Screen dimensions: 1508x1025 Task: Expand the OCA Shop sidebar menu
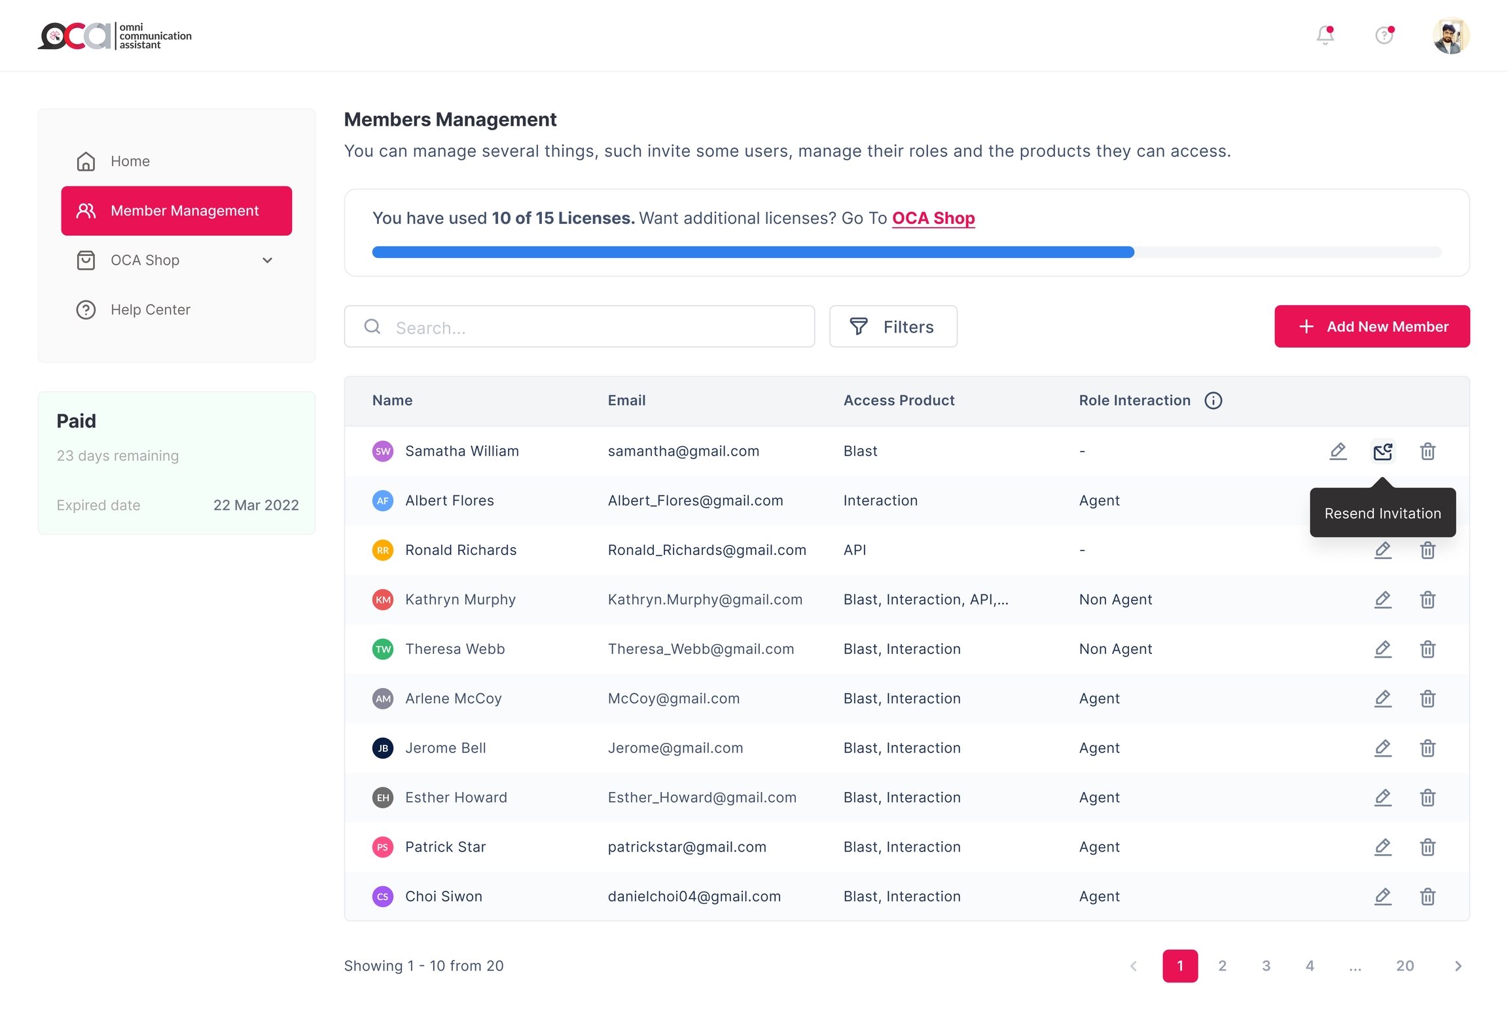[x=267, y=261]
